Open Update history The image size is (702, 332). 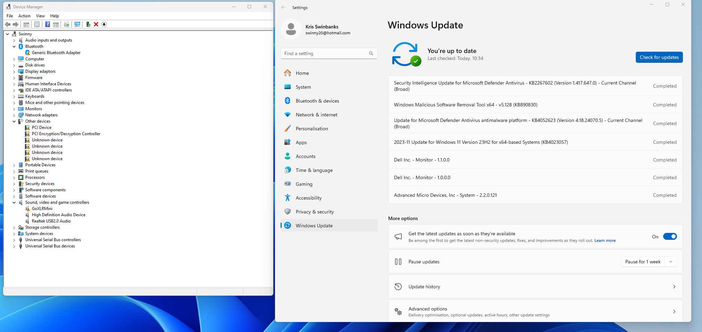[x=535, y=287]
